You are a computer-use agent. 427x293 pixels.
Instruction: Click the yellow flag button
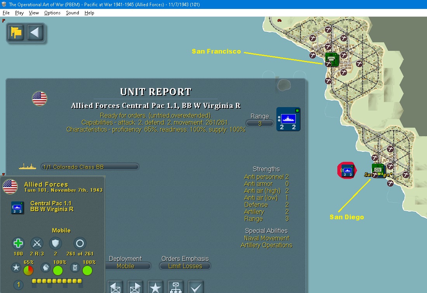coord(16,33)
